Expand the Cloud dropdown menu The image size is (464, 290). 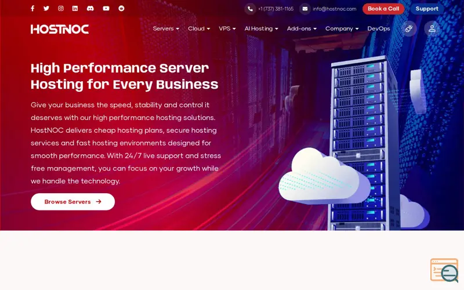tap(199, 28)
